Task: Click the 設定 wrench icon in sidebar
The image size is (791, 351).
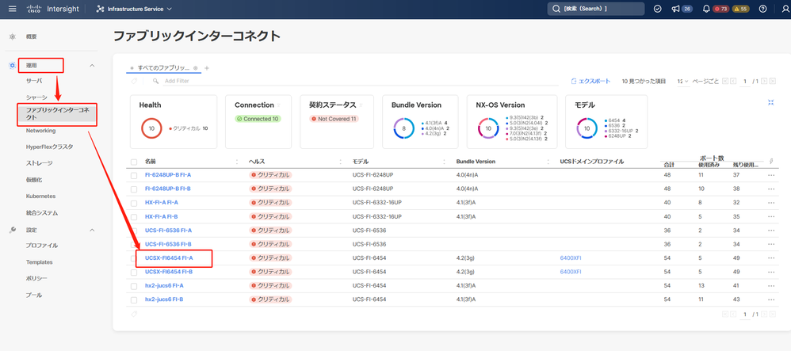Action: [13, 230]
